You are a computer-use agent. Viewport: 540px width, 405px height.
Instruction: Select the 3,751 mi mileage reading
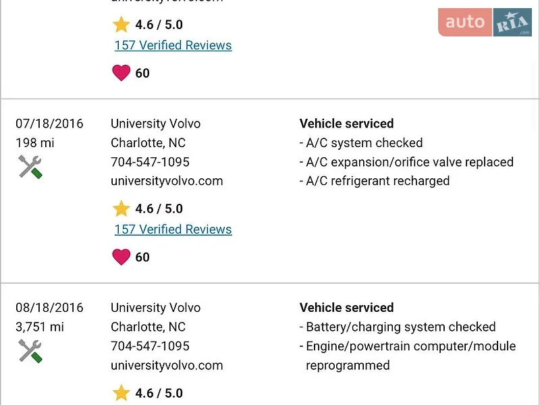40,327
